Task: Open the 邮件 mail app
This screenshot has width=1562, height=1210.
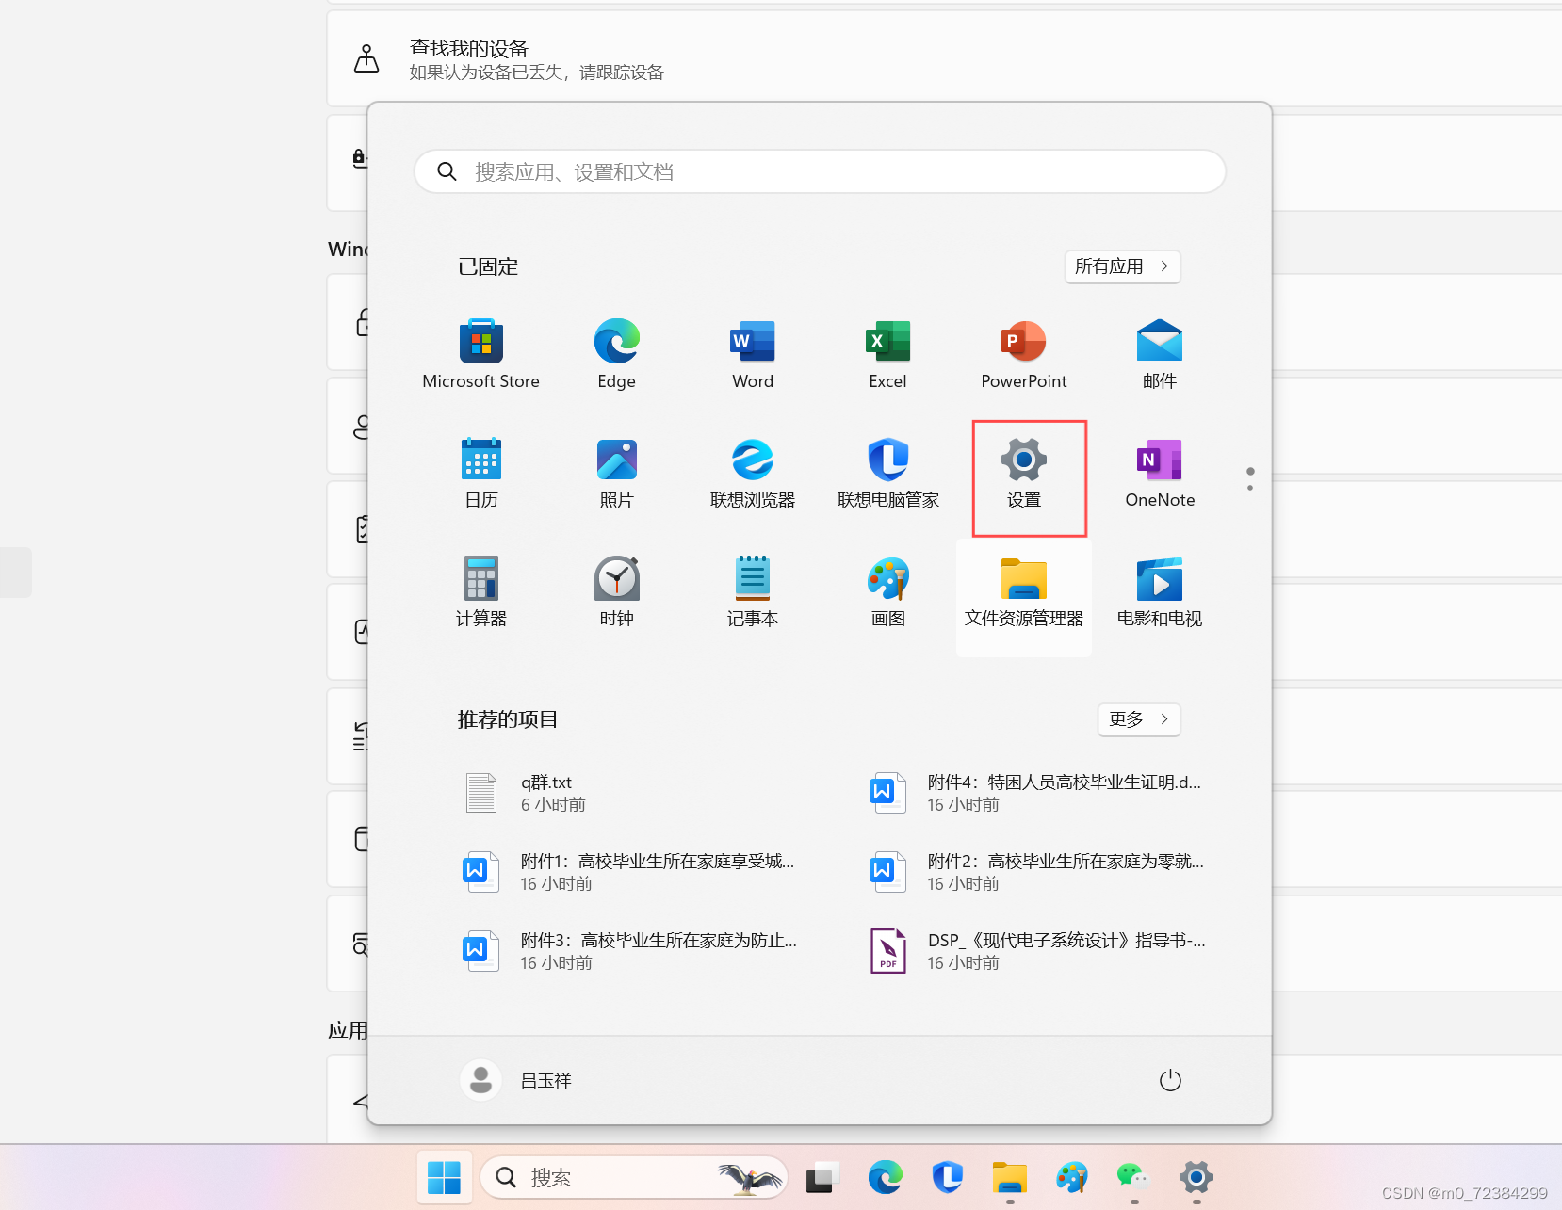Action: click(1159, 355)
